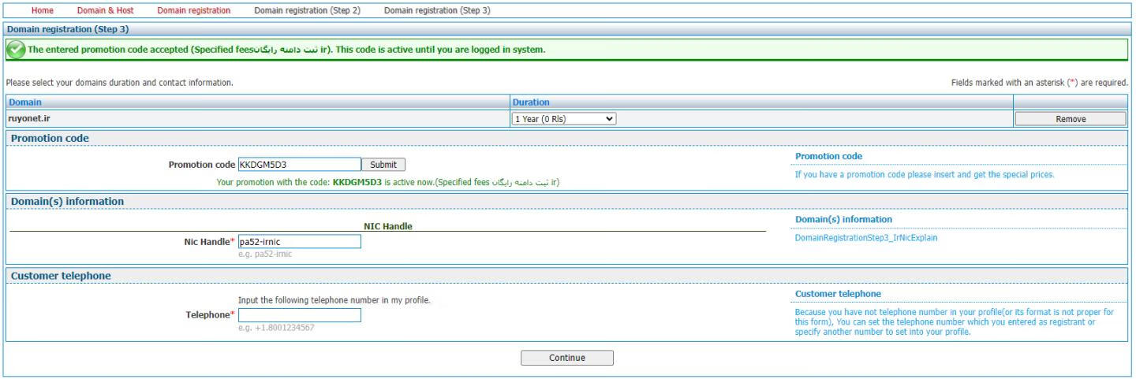Click the Duration column header

(x=531, y=102)
